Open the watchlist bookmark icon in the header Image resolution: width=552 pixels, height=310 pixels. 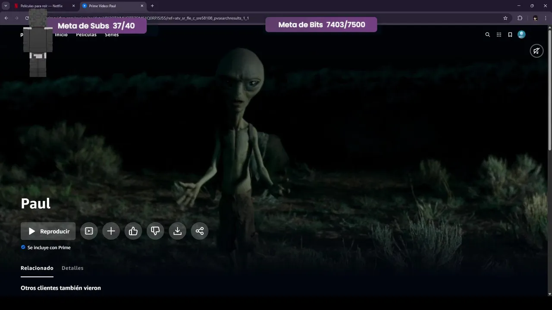coord(510,34)
